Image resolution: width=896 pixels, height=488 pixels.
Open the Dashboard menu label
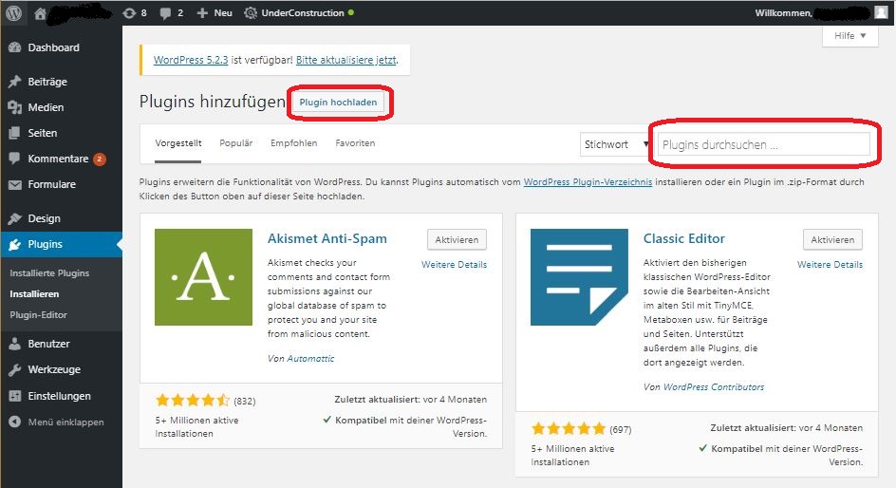point(54,47)
